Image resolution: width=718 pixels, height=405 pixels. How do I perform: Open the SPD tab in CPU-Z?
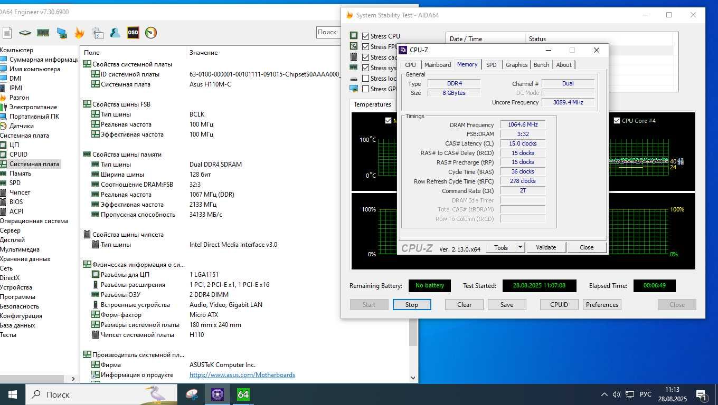click(x=491, y=65)
